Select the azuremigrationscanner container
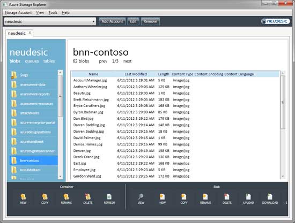 (x=34, y=151)
